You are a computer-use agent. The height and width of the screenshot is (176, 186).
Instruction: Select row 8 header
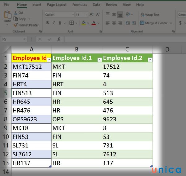[x=6, y=119]
